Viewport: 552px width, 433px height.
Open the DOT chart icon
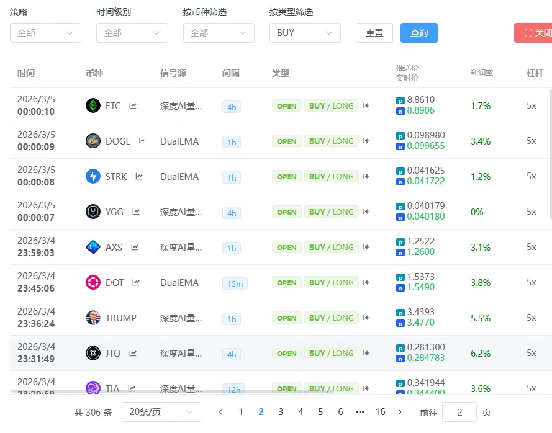[136, 282]
